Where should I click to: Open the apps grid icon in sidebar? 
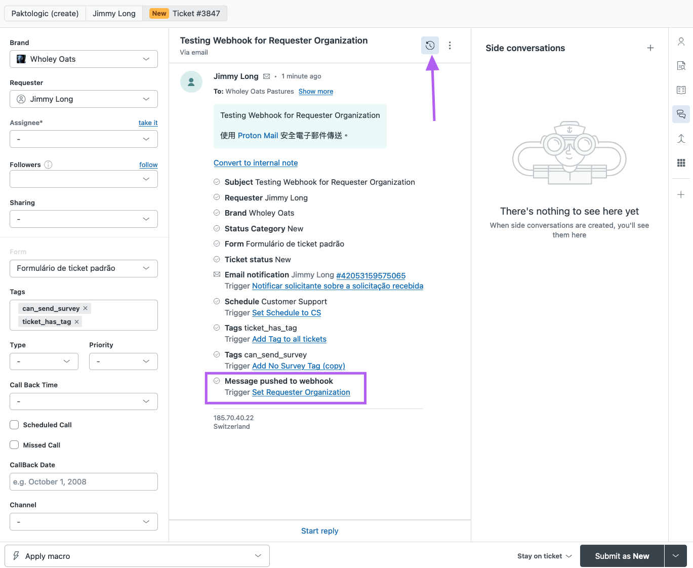pyautogui.click(x=681, y=163)
